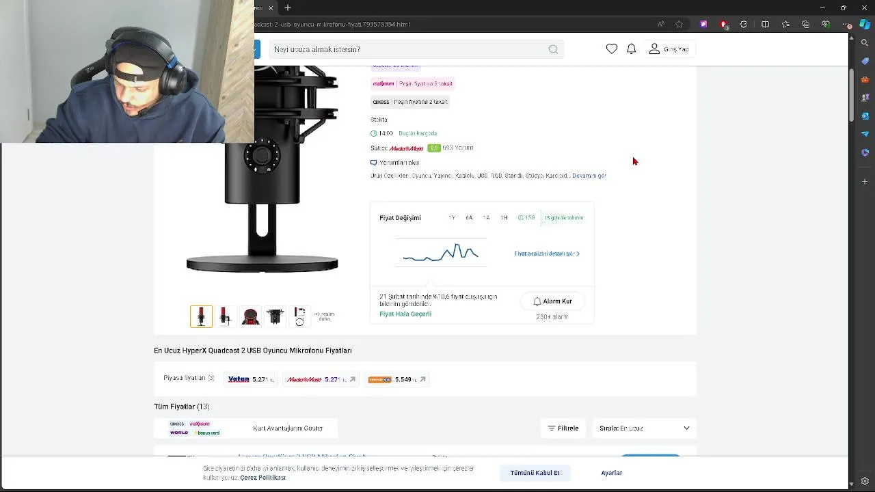Open Collections icon in browser toolbar
Viewport: 875px width, 492px height.
pos(806,24)
